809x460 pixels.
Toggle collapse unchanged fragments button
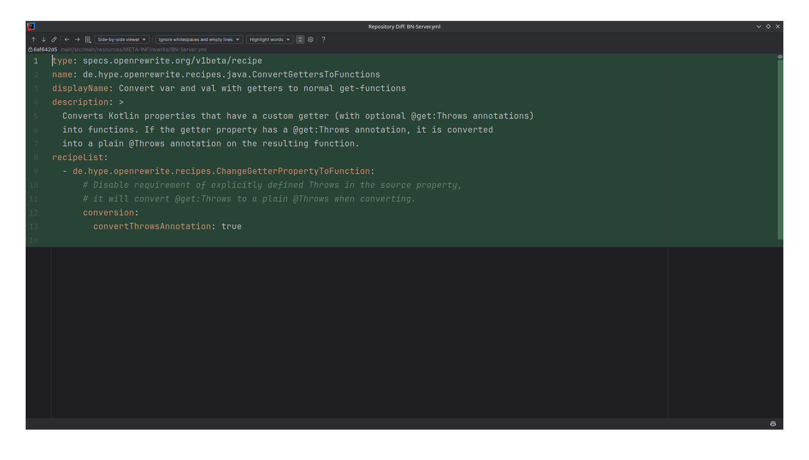300,39
